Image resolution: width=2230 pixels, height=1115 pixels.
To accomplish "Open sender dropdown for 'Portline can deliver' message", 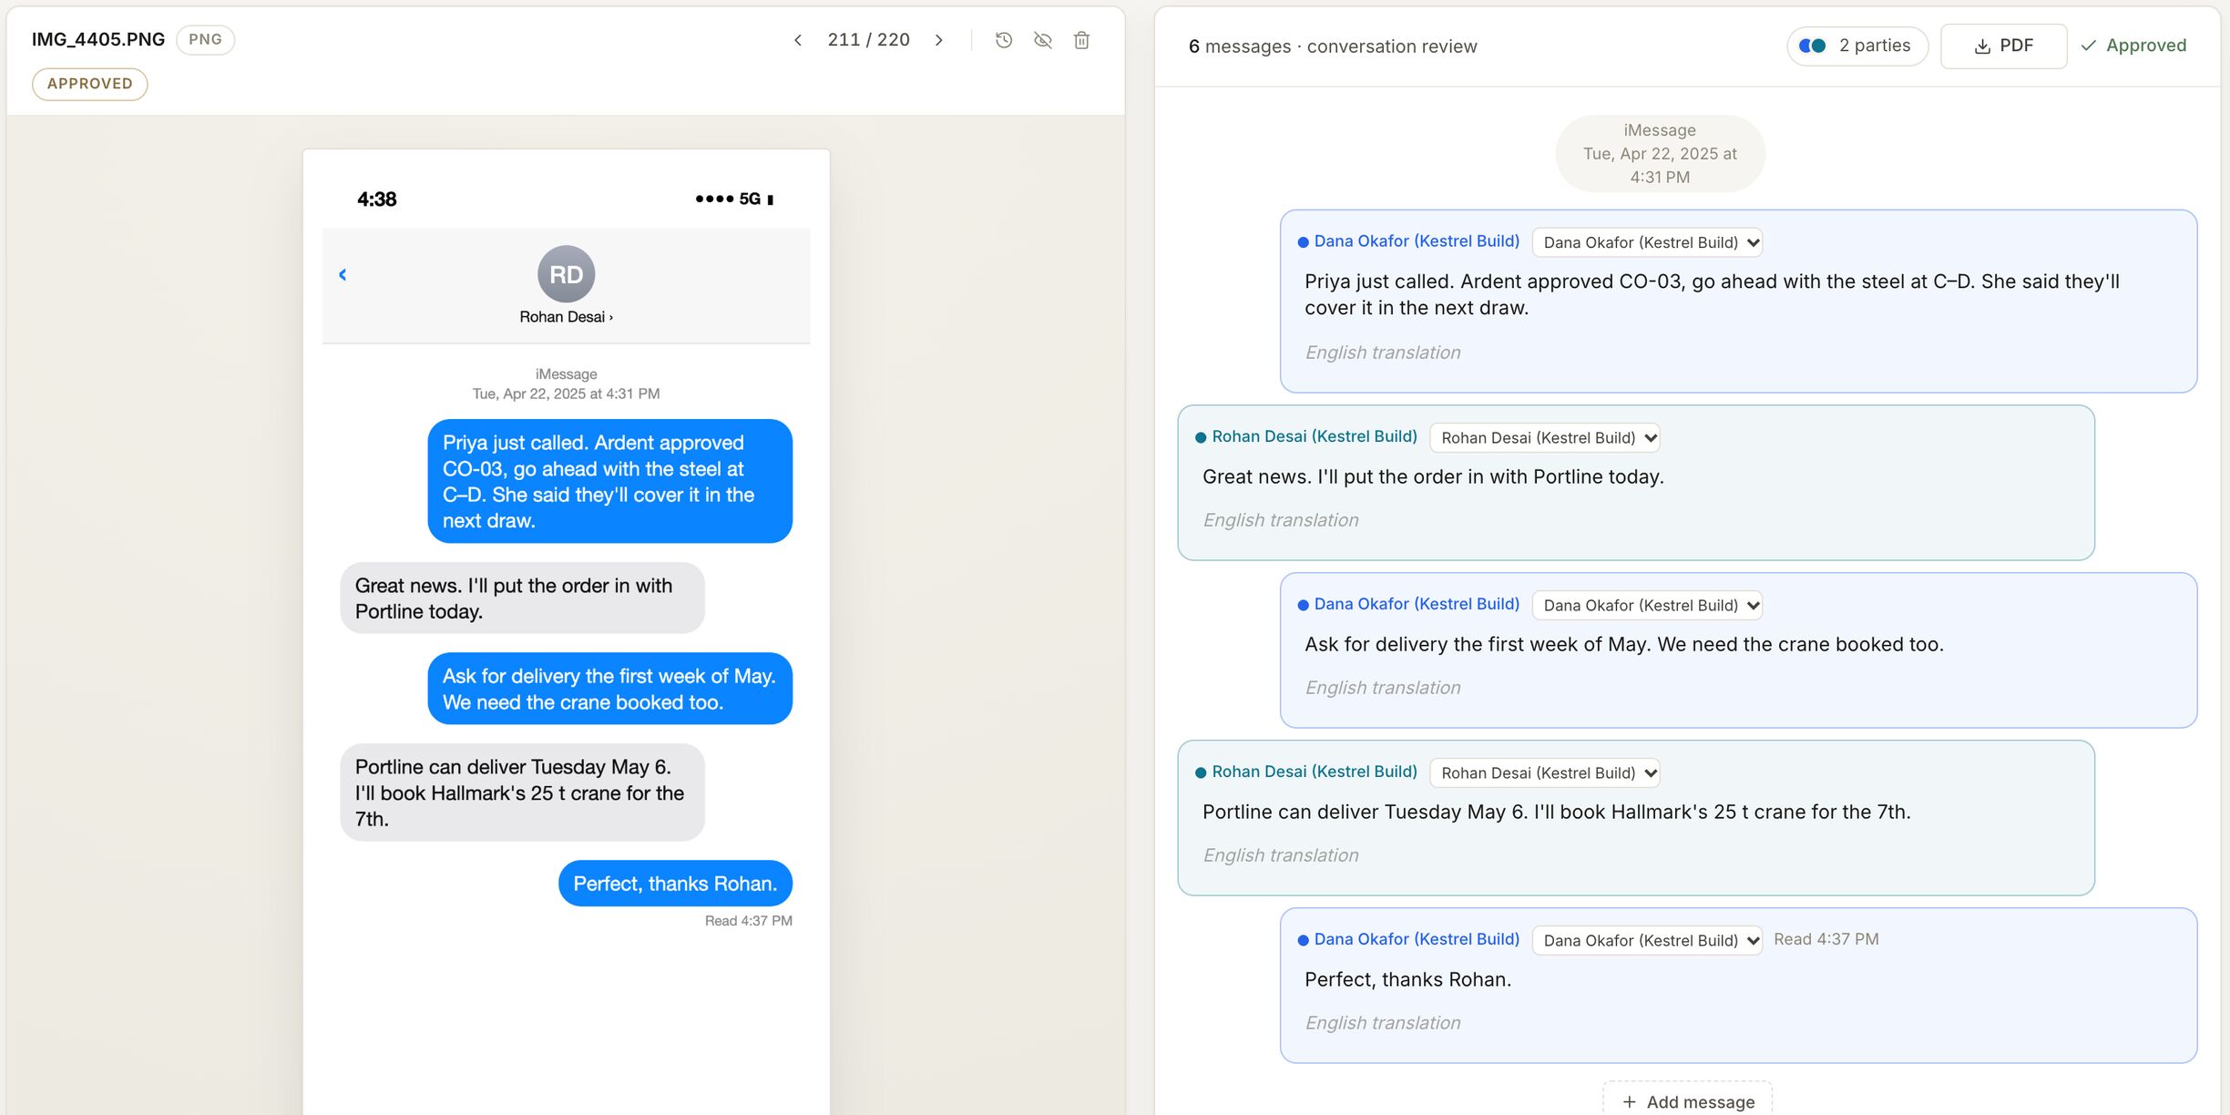I will (x=1545, y=773).
